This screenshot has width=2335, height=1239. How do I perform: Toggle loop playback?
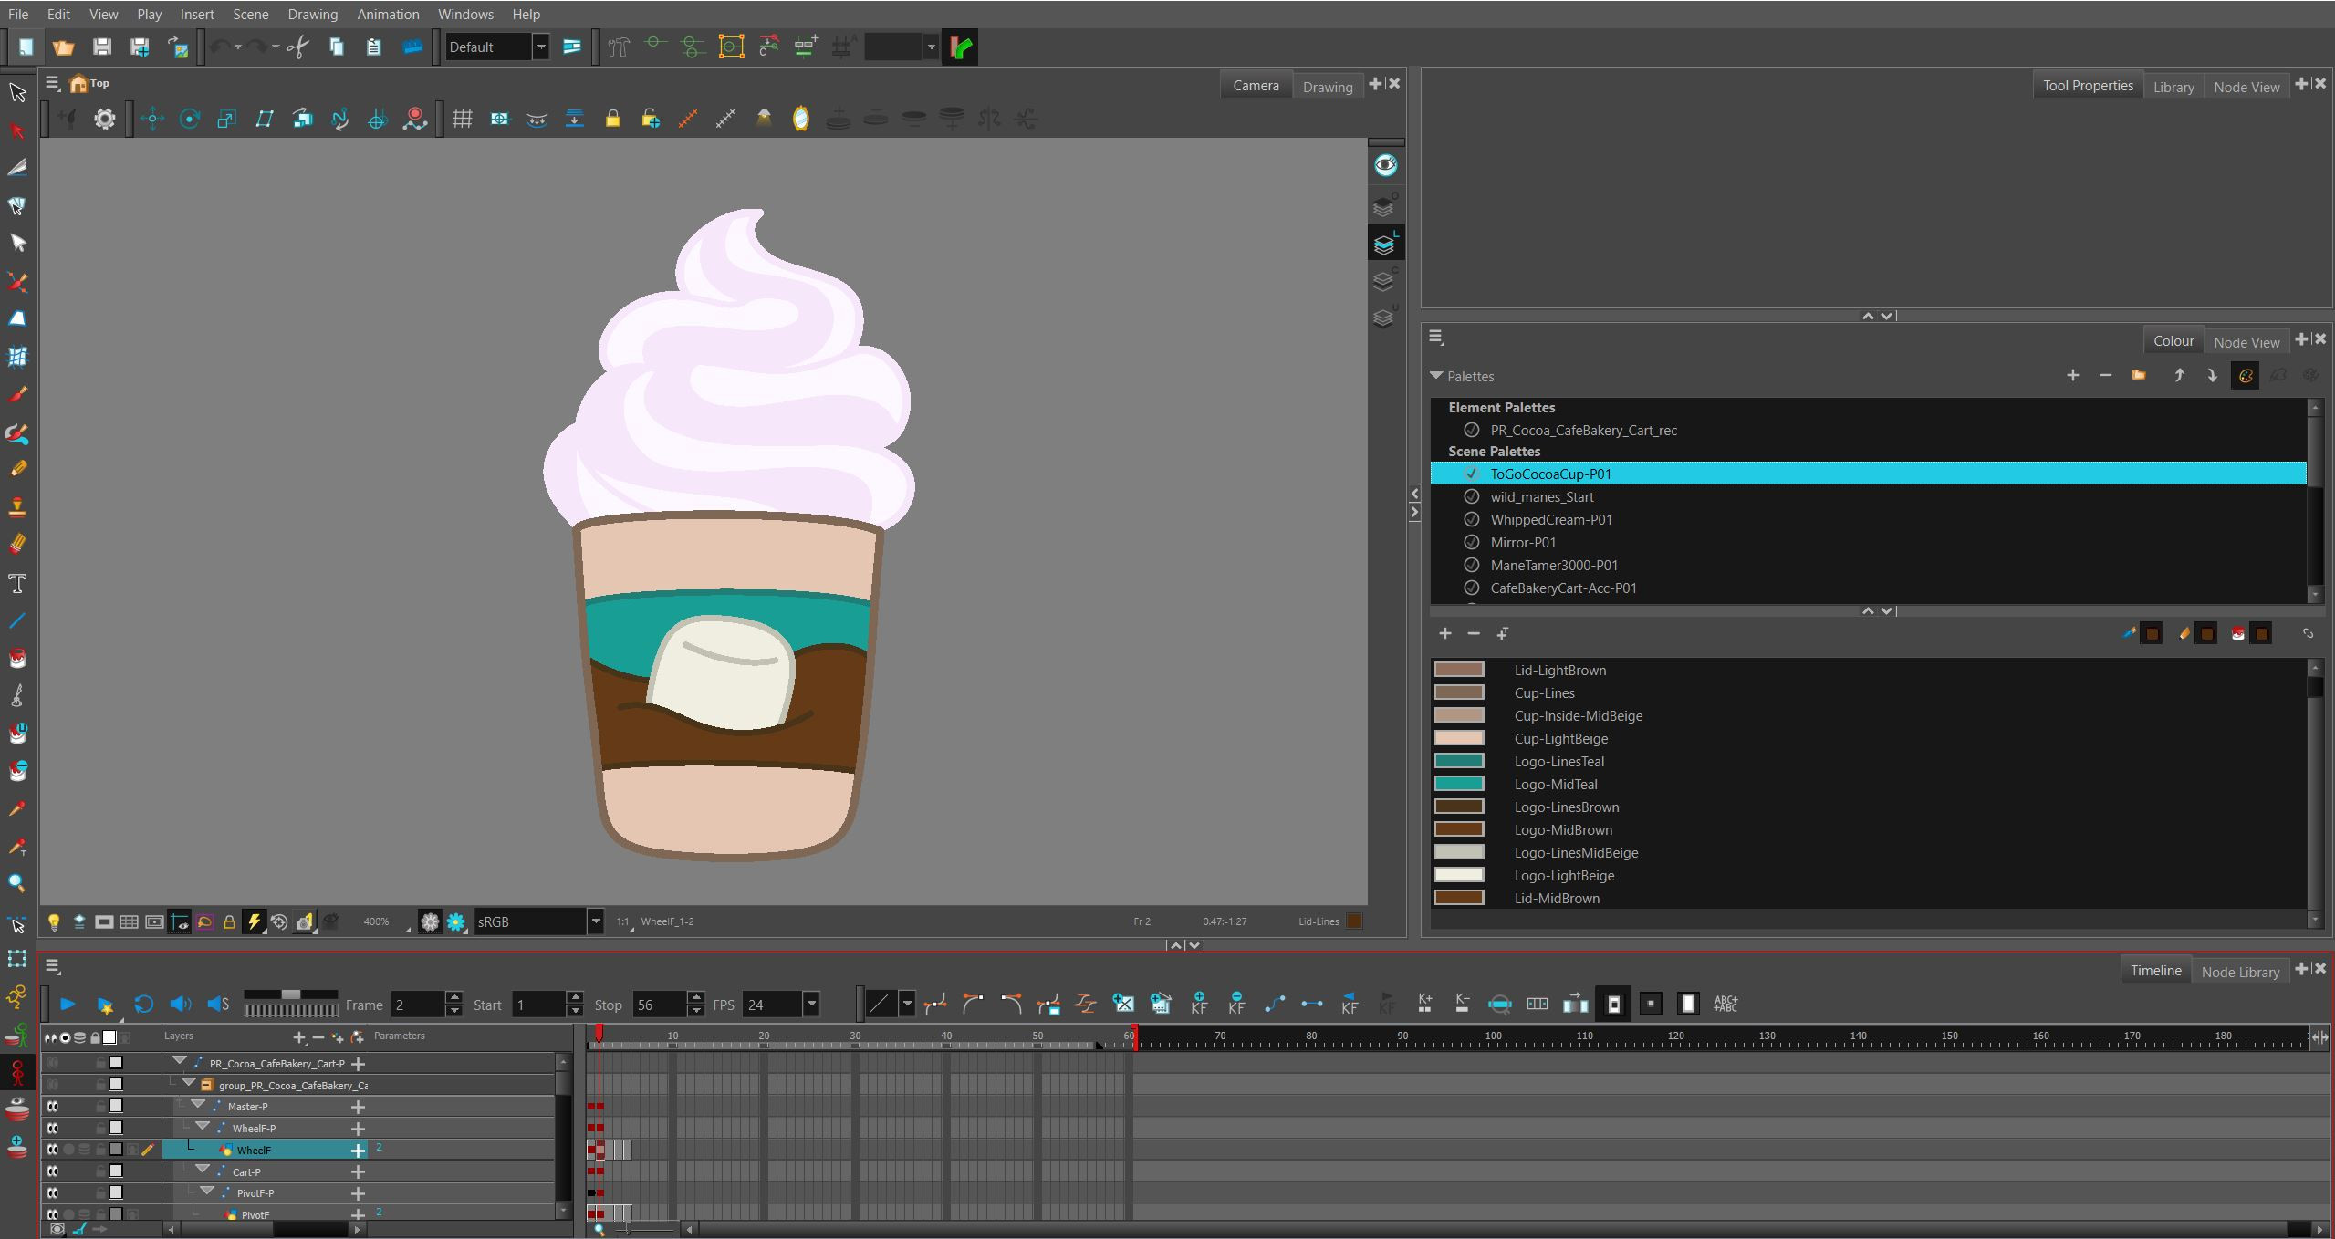pyautogui.click(x=143, y=1005)
